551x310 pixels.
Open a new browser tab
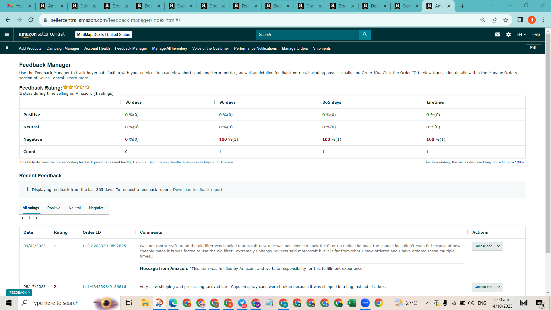point(462,6)
